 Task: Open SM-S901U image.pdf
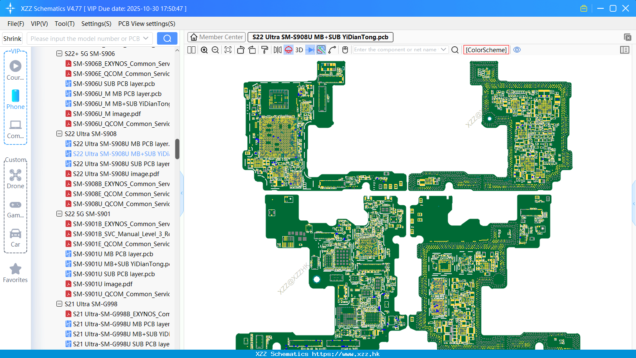click(102, 284)
